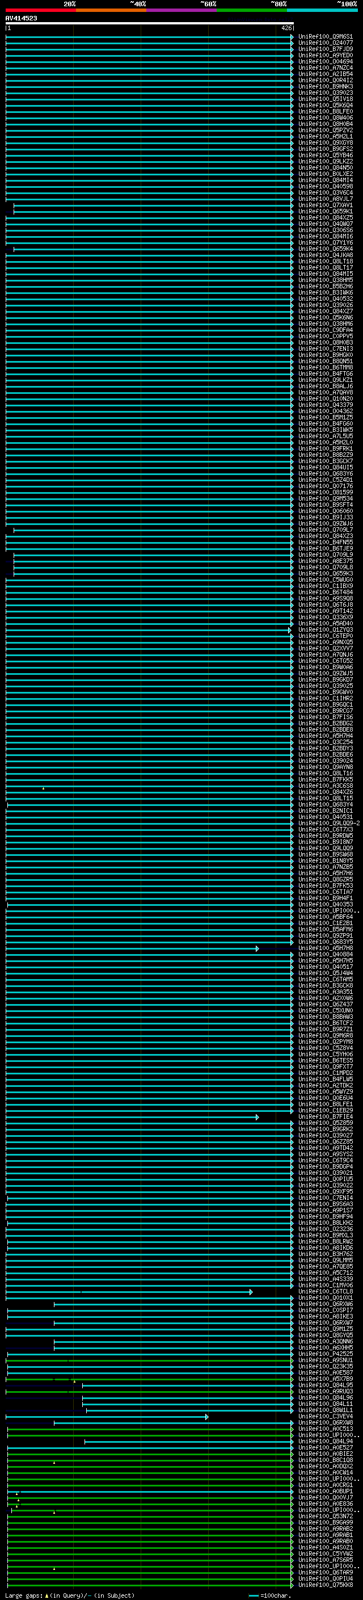
Task: Select label UniRef100_Q84N50
Action: 325,167
